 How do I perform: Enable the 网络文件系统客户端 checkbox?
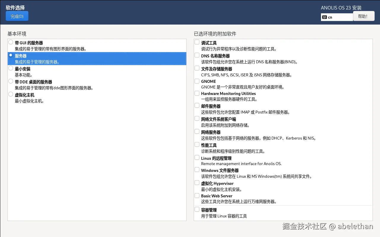click(x=197, y=118)
